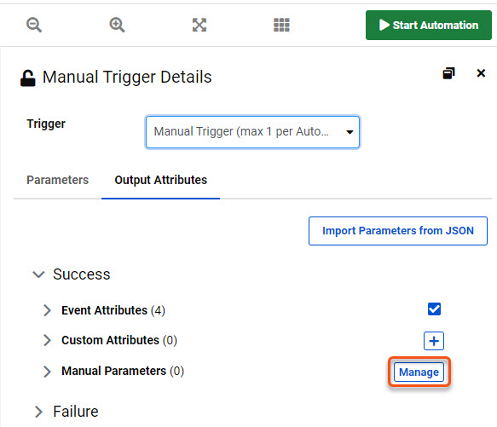Image resolution: width=497 pixels, height=427 pixels.
Task: Expand the Manual Parameters group
Action: (47, 372)
